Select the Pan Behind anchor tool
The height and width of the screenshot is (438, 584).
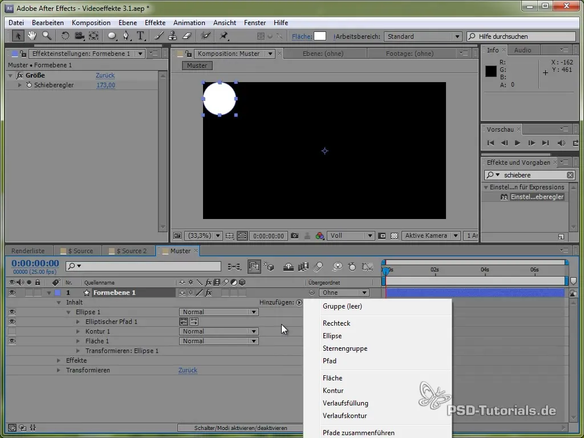pos(94,36)
